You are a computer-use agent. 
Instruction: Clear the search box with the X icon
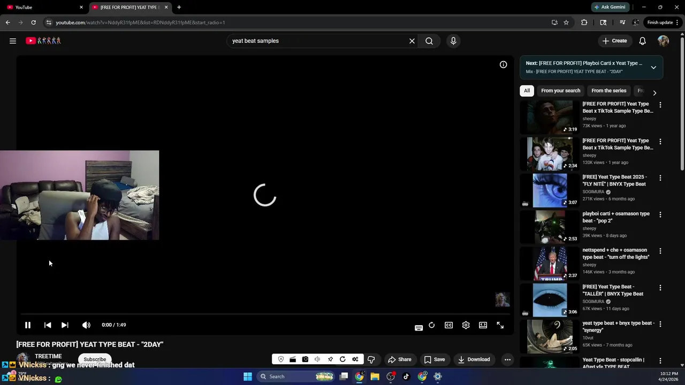click(412, 41)
